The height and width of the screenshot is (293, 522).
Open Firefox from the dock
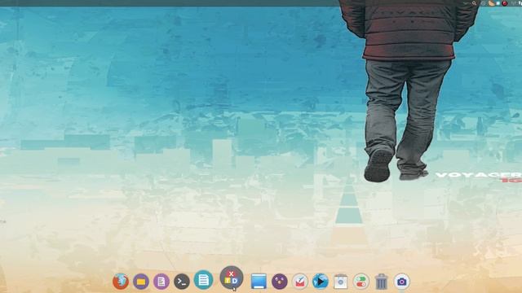pyautogui.click(x=121, y=282)
